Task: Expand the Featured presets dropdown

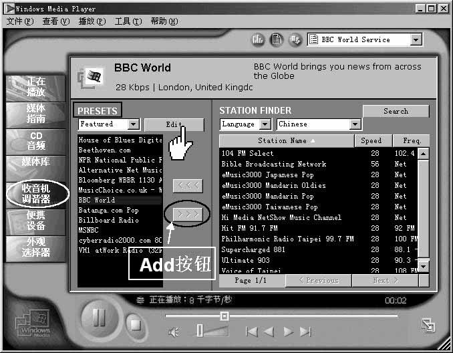Action: [x=133, y=124]
